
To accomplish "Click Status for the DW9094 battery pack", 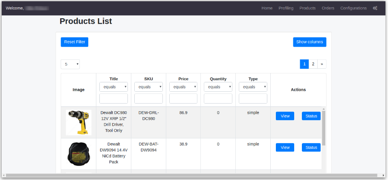I will click(x=311, y=147).
